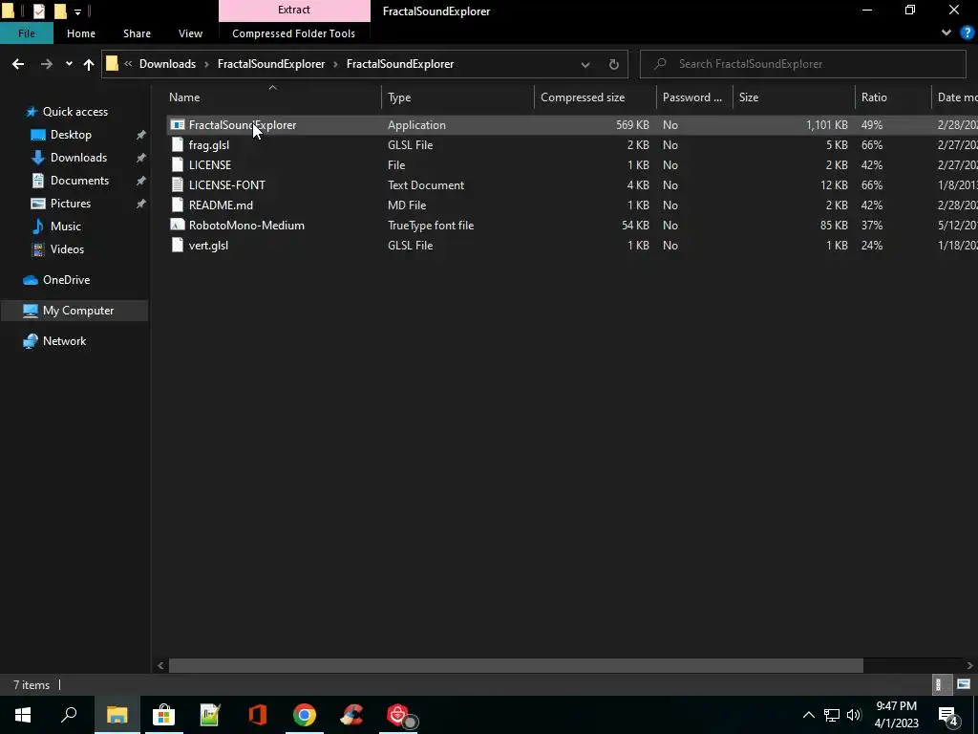Screen dimensions: 978x734
Task: Go forward with the forward arrow
Action: click(x=46, y=64)
